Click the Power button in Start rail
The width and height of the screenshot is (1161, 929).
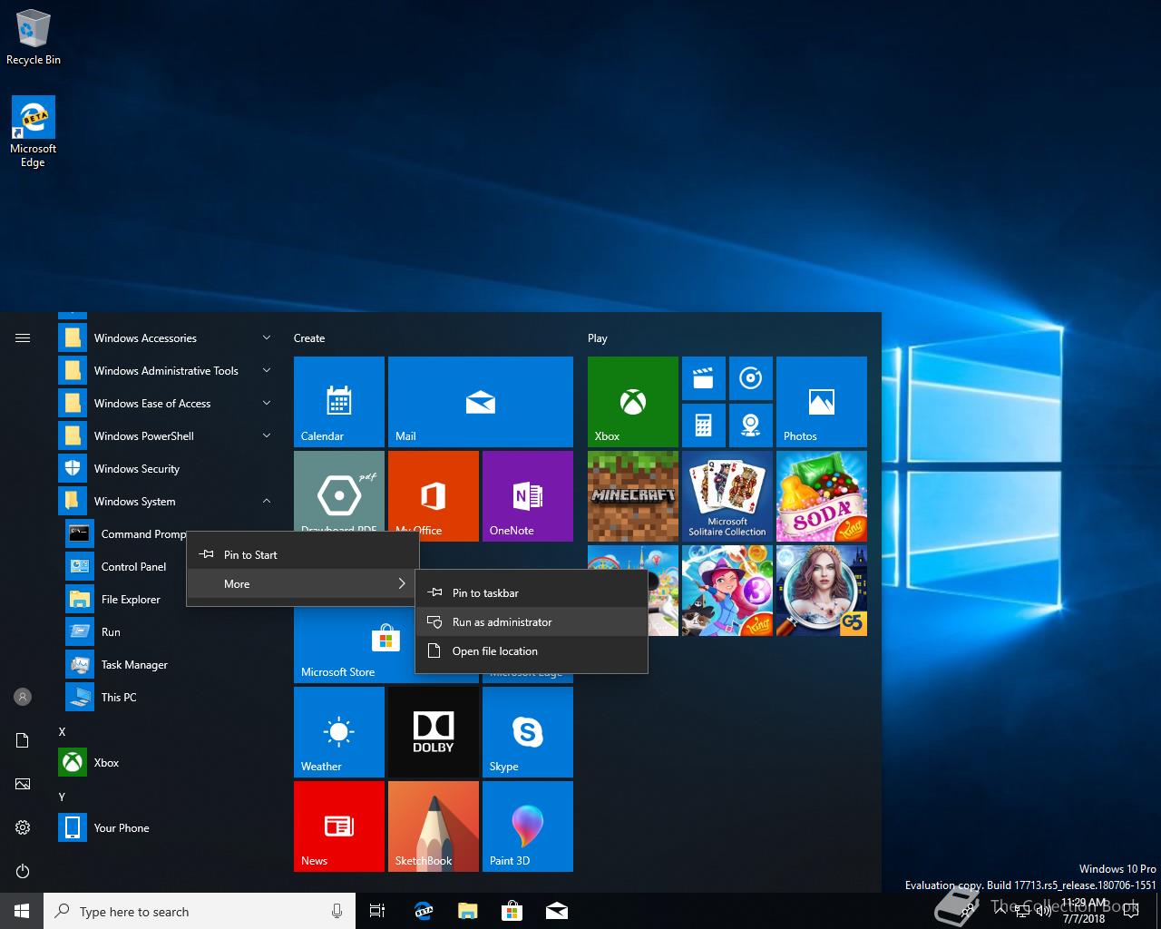(23, 871)
